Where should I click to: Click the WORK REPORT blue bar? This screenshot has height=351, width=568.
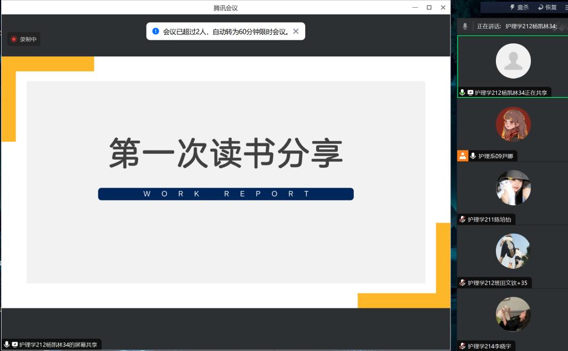226,194
